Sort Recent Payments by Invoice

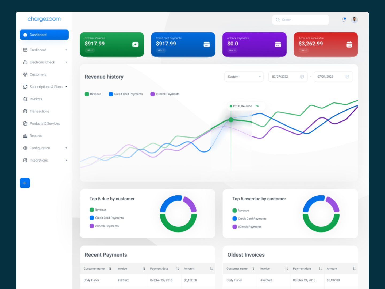[144, 269]
